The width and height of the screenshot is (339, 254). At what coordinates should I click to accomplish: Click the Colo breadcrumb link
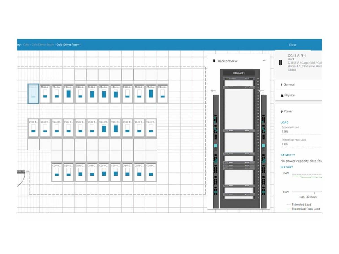26,45
